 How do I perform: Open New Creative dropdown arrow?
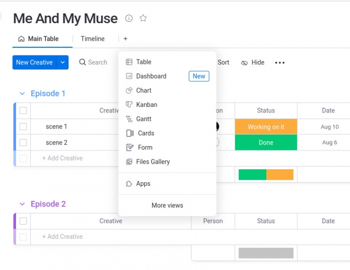[62, 62]
